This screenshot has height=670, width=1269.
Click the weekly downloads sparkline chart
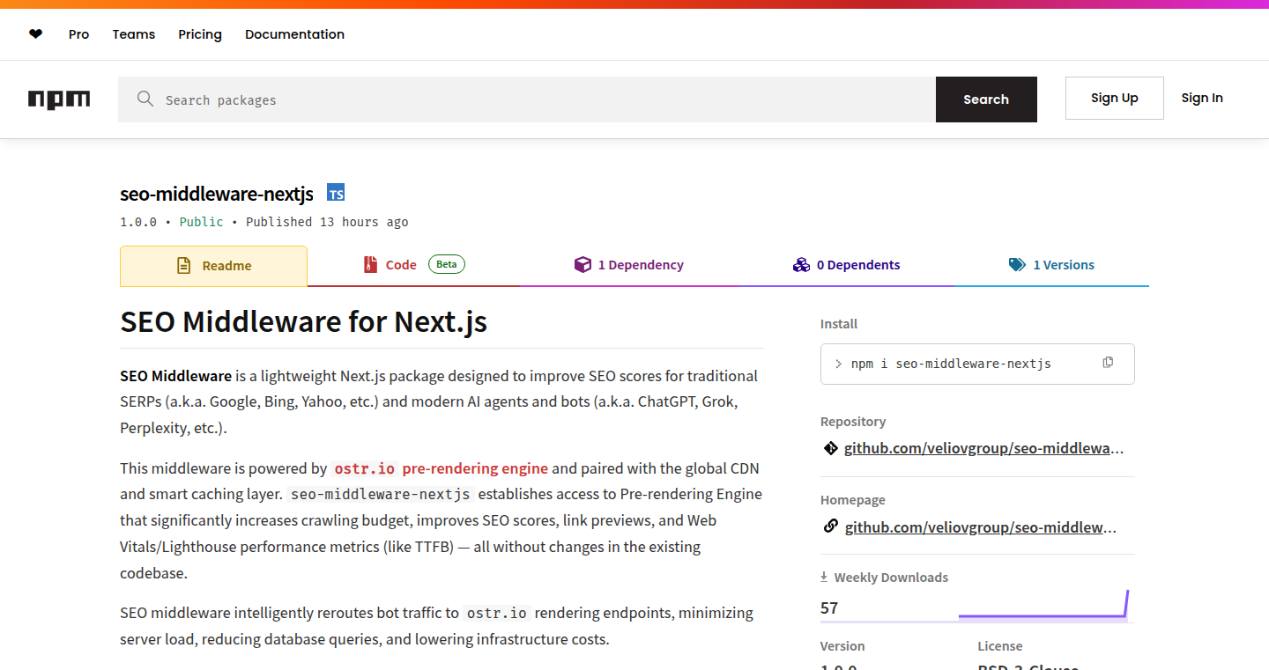(1043, 605)
